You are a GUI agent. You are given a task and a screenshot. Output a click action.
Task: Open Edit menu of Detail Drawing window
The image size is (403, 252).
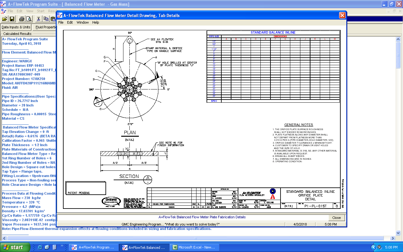tap(70, 22)
